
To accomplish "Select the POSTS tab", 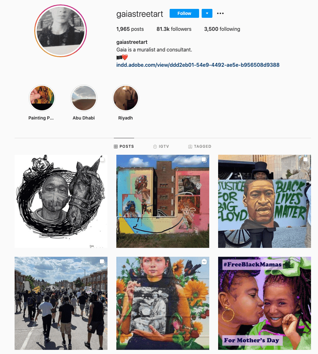I will [124, 146].
